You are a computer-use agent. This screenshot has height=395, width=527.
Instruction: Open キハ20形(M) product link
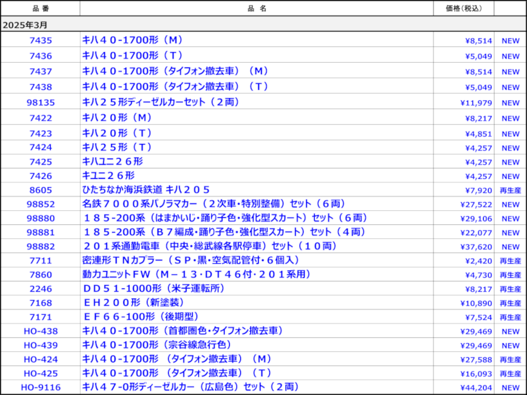117,118
